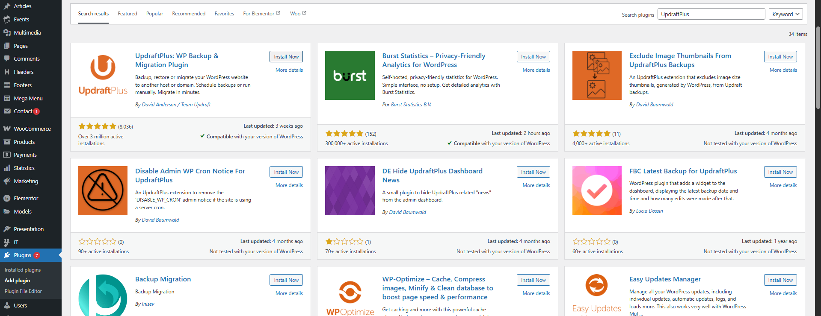Open the For Elementor external tab

[261, 14]
